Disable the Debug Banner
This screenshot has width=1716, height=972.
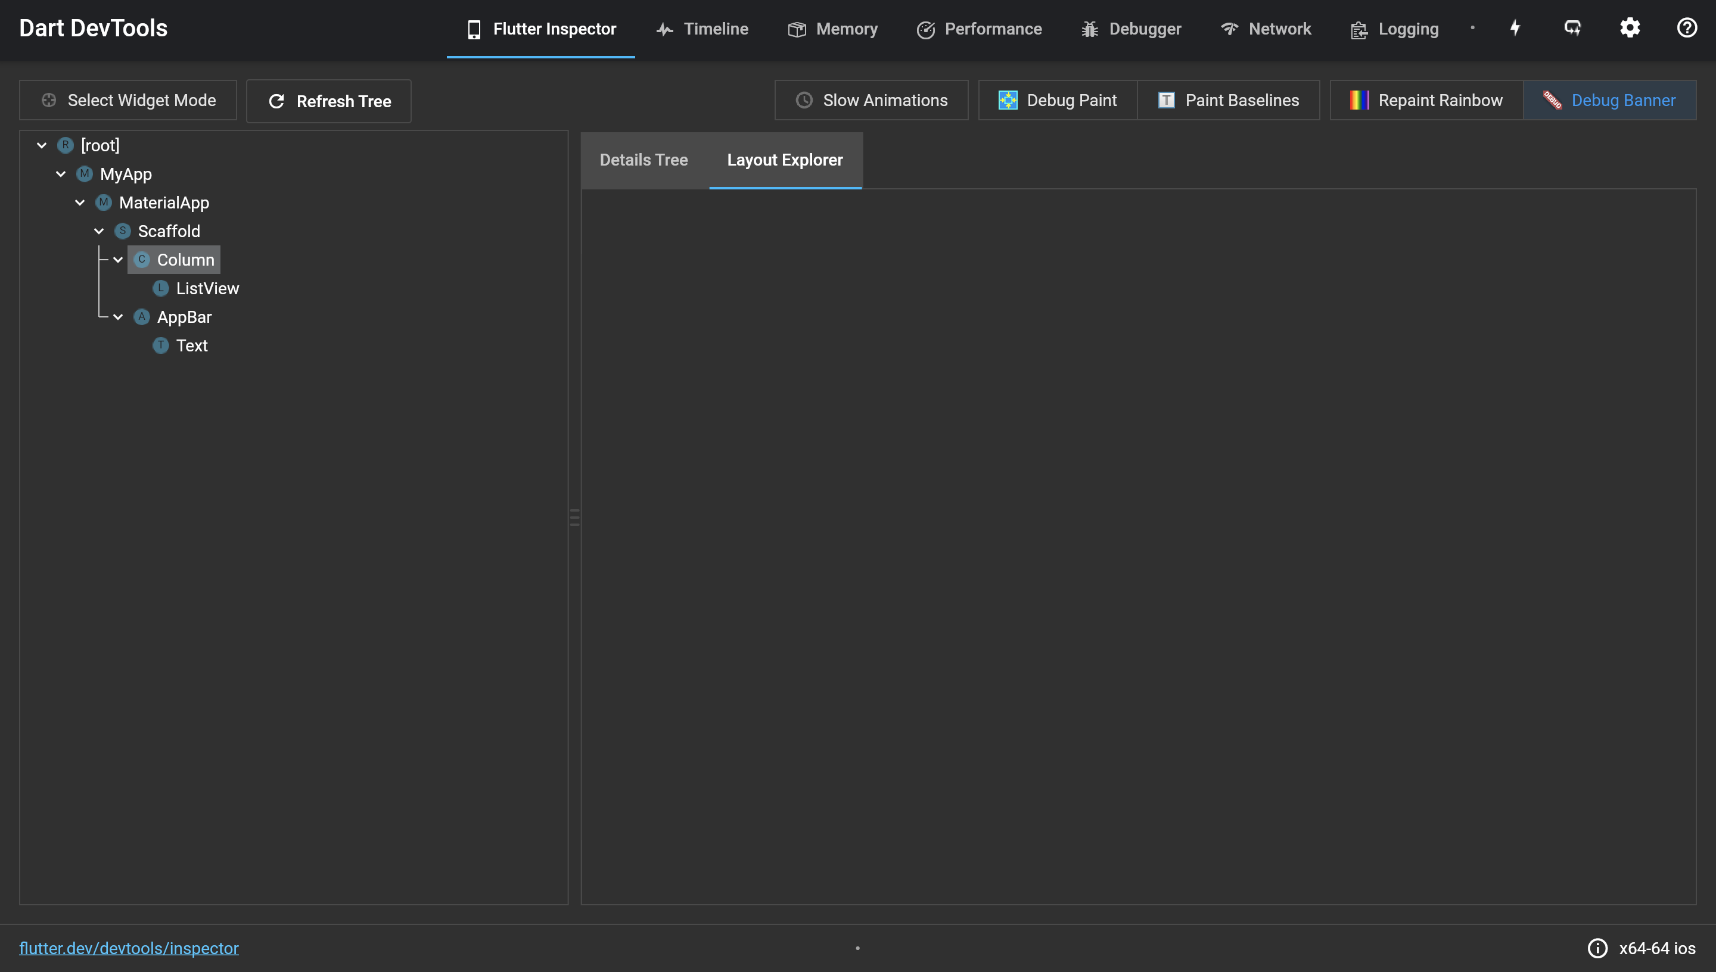[1610, 100]
